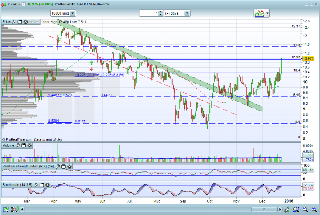Click the Year:High 12.480 Low 7.811 text
The image size is (320, 215).
pyautogui.click(x=64, y=22)
